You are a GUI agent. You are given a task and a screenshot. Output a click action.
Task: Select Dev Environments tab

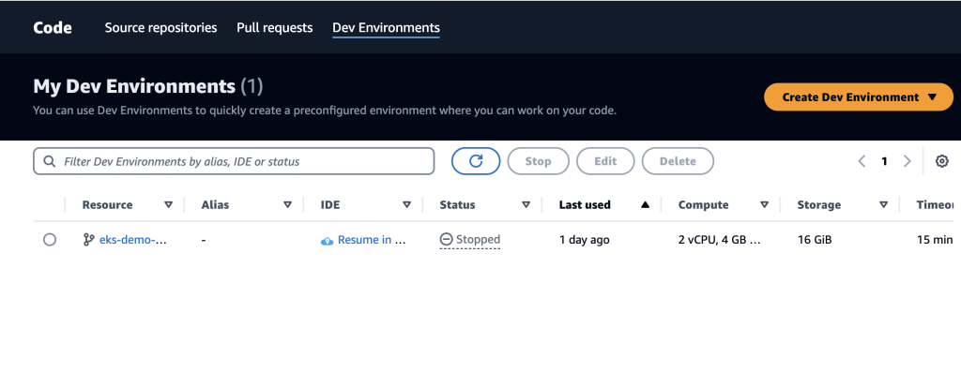[386, 27]
